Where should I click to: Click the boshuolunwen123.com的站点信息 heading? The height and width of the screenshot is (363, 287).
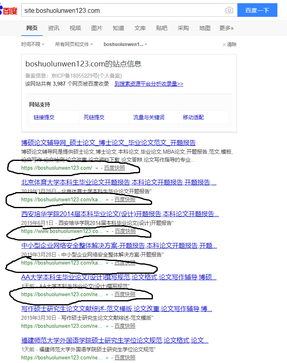coord(83,64)
